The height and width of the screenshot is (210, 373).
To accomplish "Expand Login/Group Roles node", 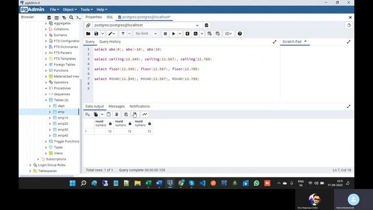I will tap(30, 165).
